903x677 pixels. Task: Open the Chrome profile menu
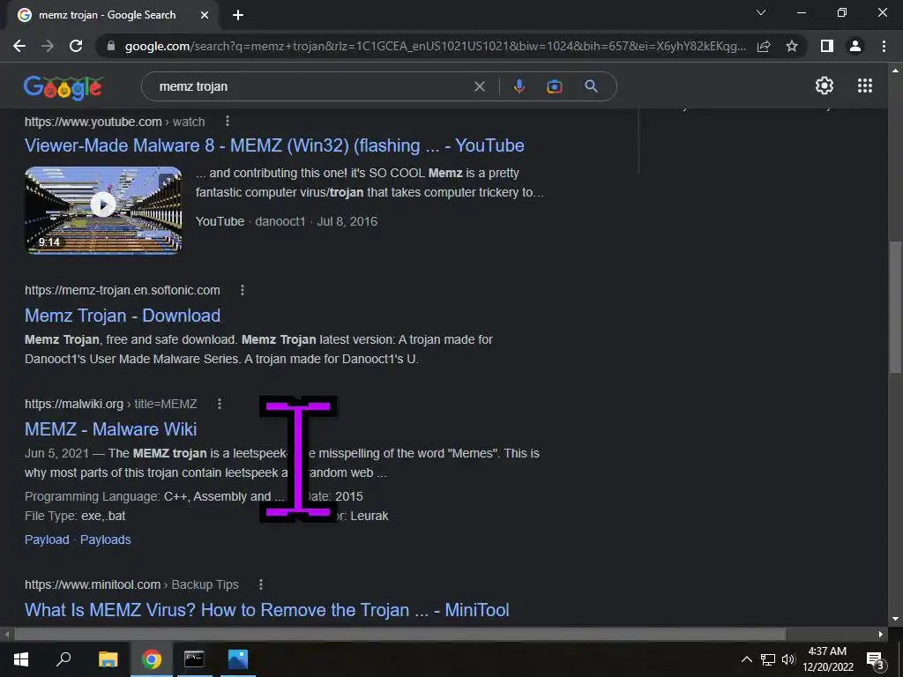pos(855,46)
